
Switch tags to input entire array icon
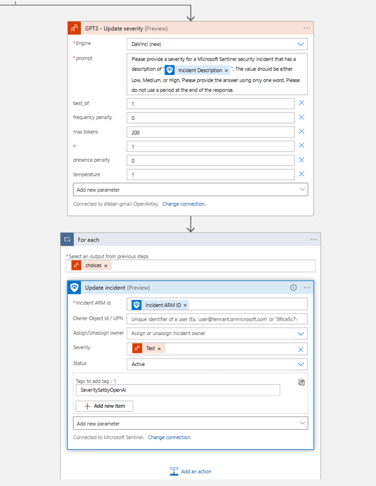[x=301, y=382]
